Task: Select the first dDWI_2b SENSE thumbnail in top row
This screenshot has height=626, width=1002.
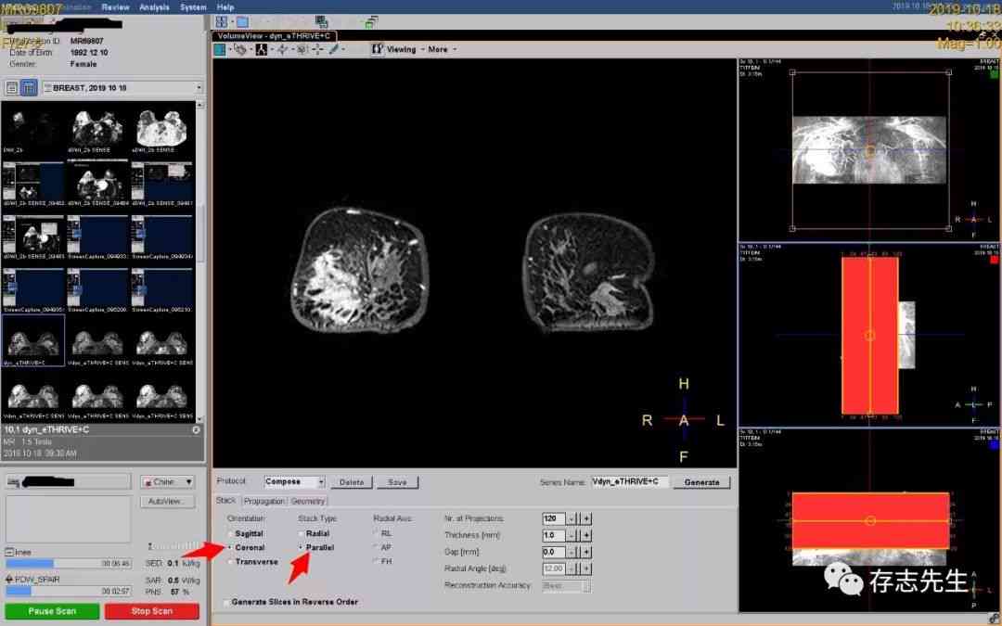Action: tap(97, 130)
